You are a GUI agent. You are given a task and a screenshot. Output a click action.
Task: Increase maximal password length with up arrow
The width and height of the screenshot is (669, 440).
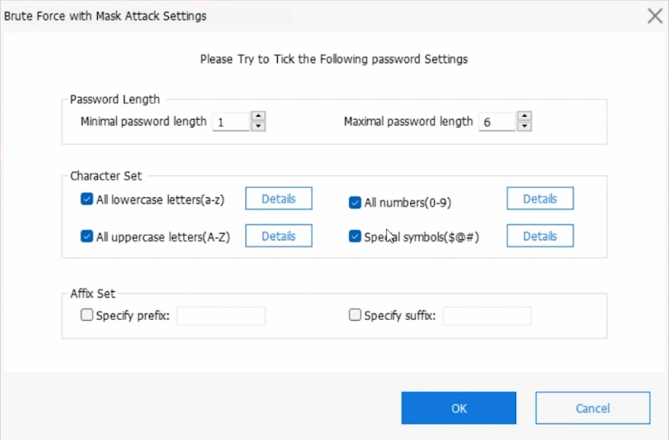(x=524, y=116)
